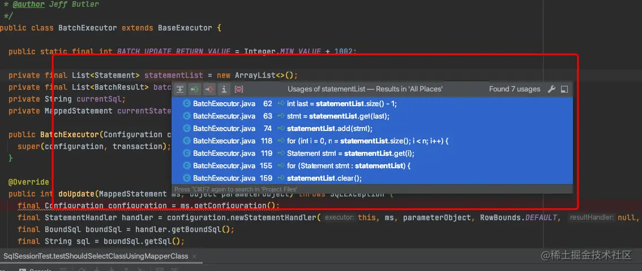The height and width of the screenshot is (271, 642).
Task: Open SqlSessionTest.testShouldSelectClassUsingMapperClass tab
Action: click(96, 256)
